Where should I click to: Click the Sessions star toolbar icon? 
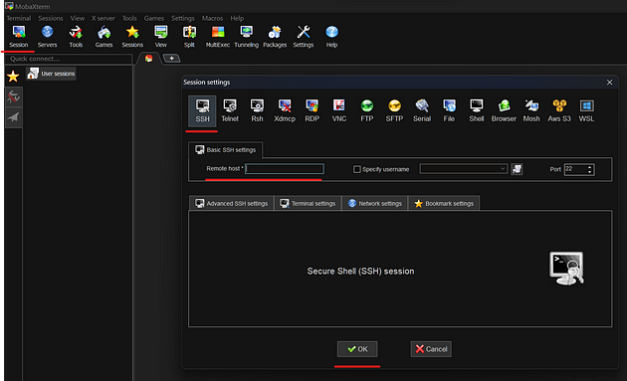click(x=132, y=37)
